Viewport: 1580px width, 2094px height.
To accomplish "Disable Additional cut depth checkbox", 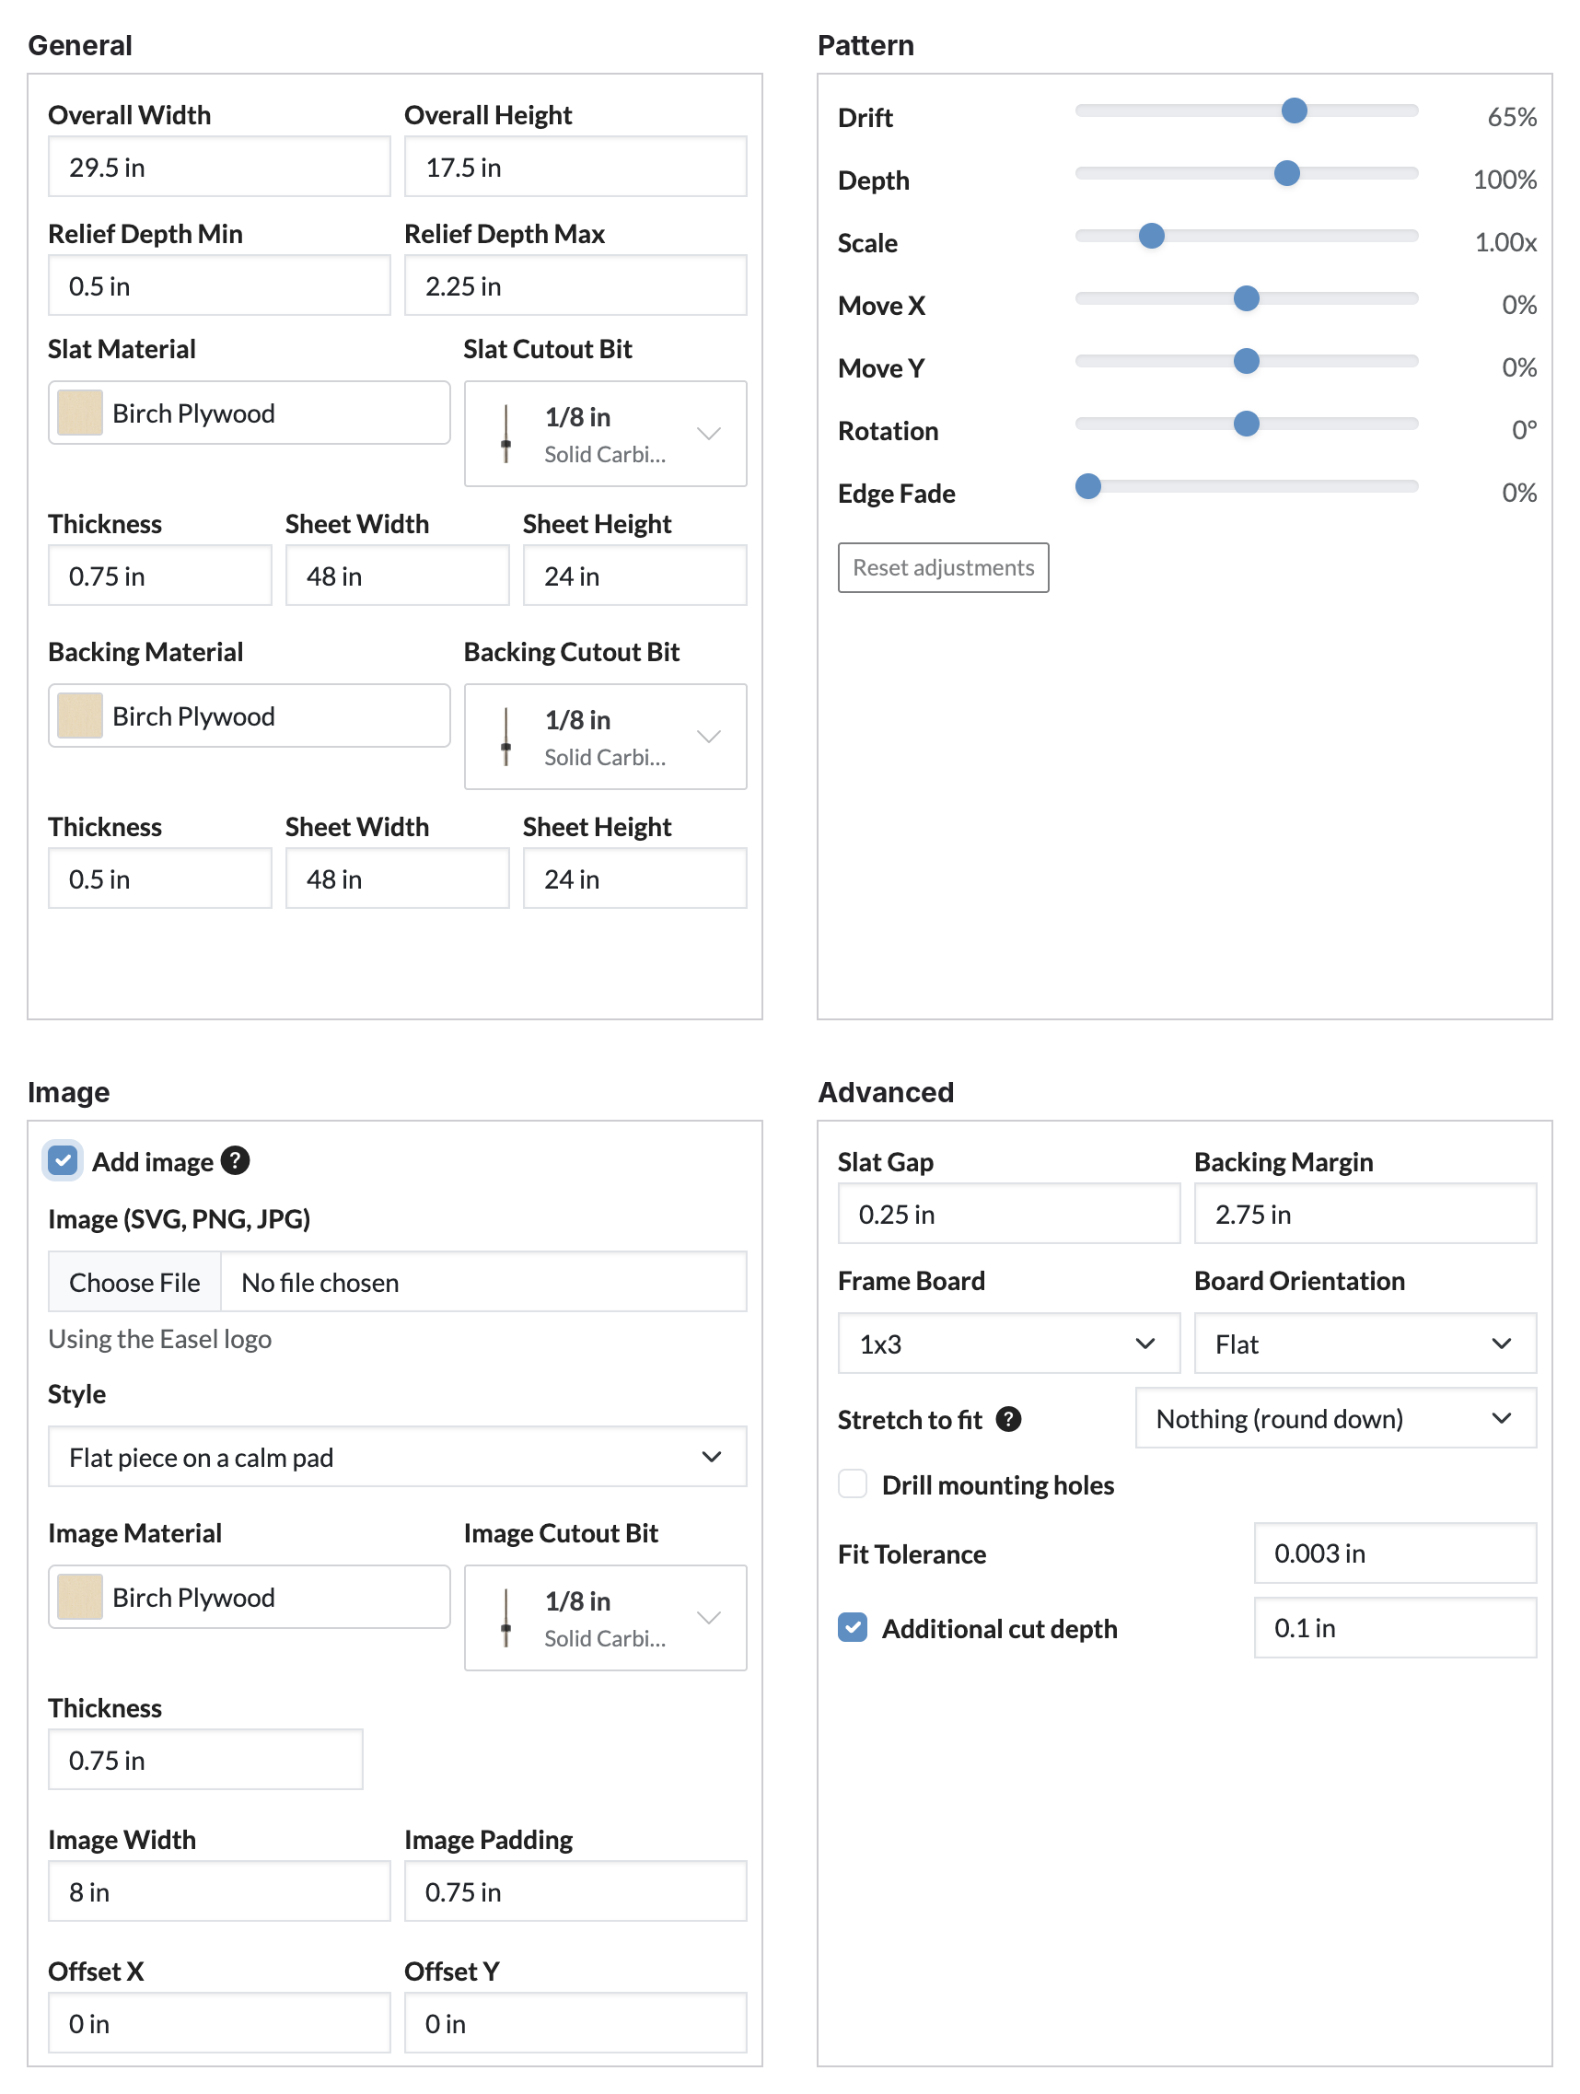I will point(852,1627).
